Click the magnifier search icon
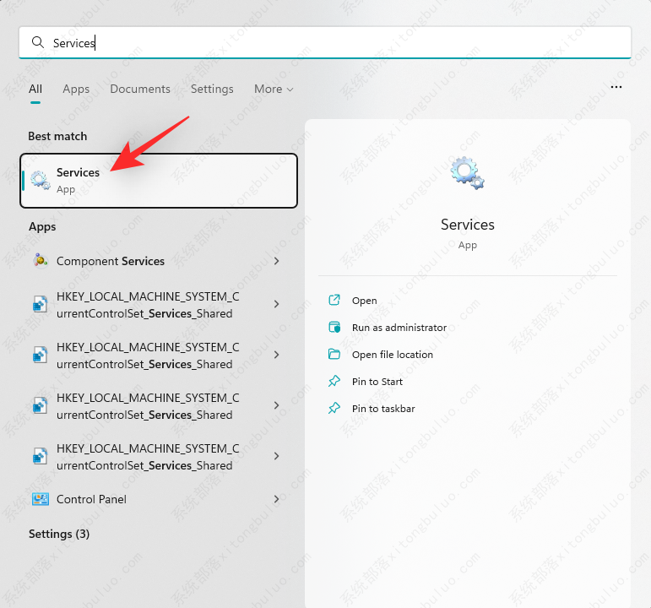 click(x=37, y=42)
